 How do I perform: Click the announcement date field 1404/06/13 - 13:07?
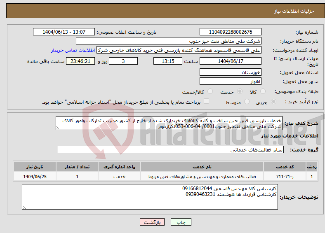pos(64,32)
